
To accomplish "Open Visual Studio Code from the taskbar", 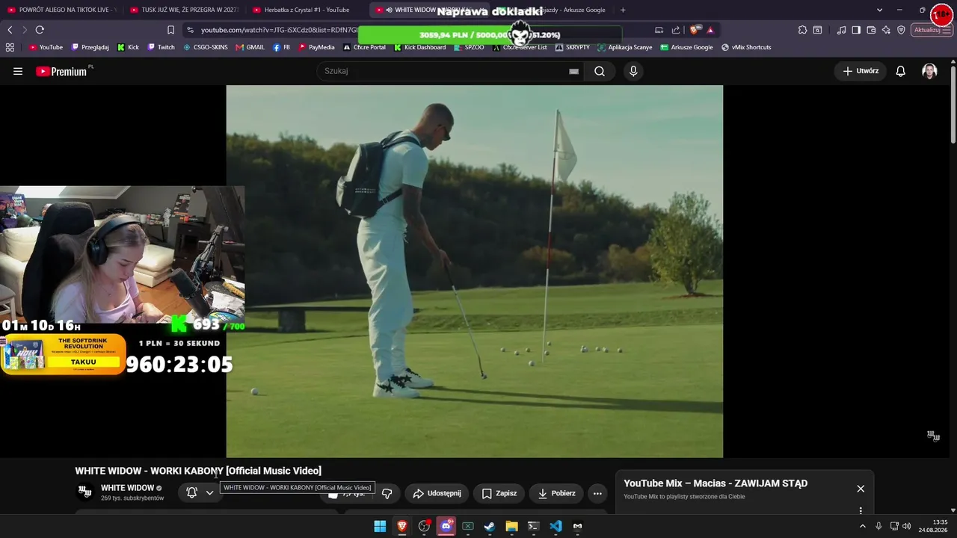I will point(556,526).
